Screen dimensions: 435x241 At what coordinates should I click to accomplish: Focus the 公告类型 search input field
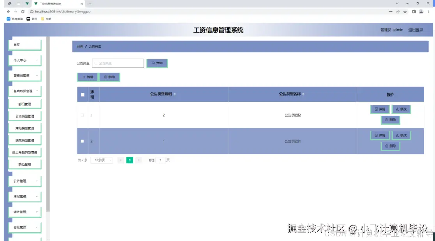(x=118, y=63)
